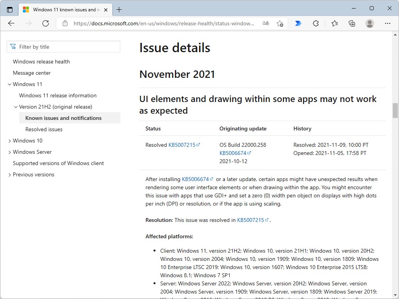Open the KB5006674 link after 'After installing'
399x299 pixels.
(x=198, y=179)
